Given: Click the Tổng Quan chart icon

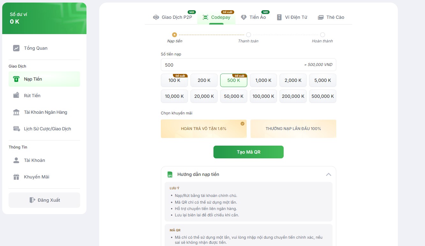Looking at the screenshot, I should pos(16,48).
